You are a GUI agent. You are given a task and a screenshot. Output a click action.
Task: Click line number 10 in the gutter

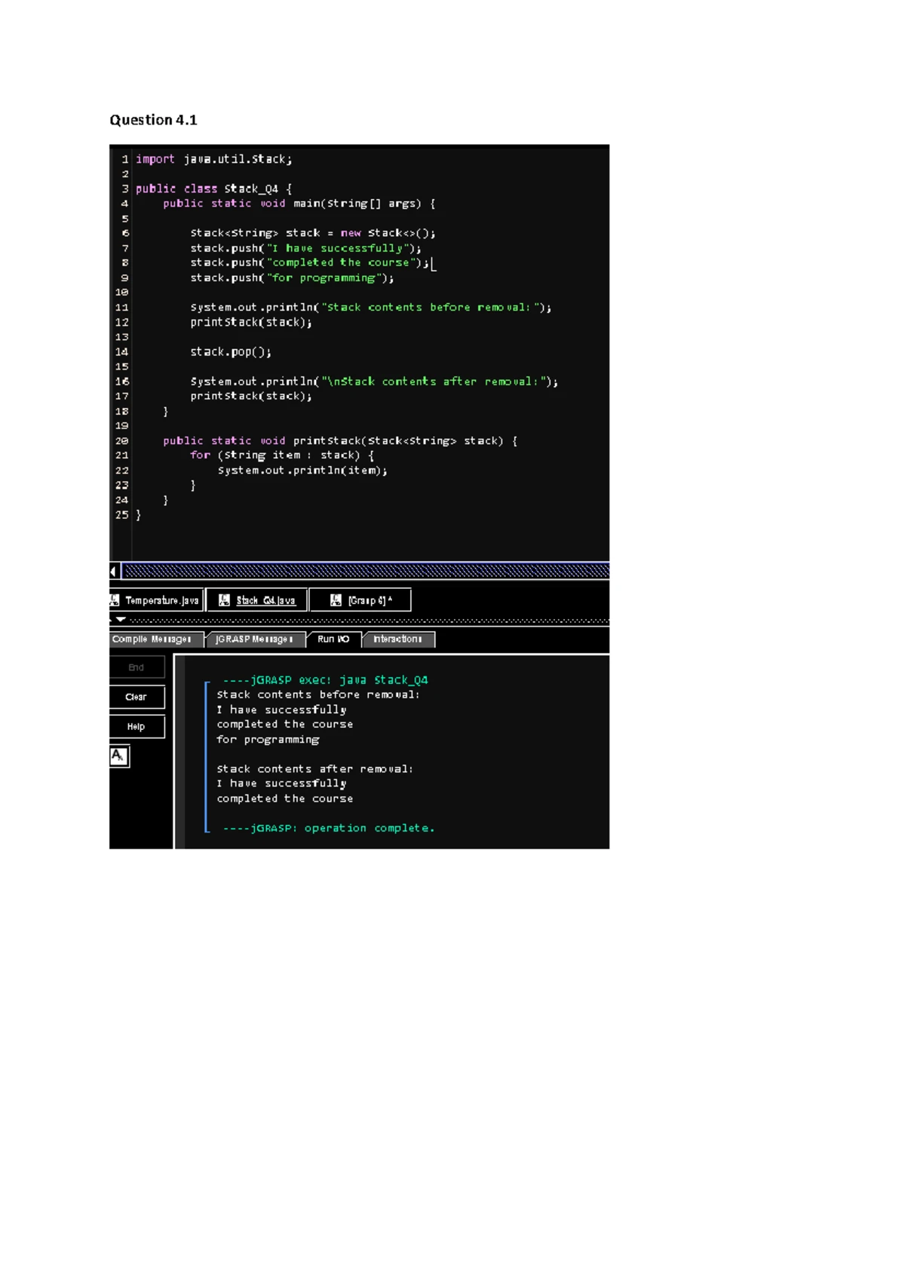(122, 293)
